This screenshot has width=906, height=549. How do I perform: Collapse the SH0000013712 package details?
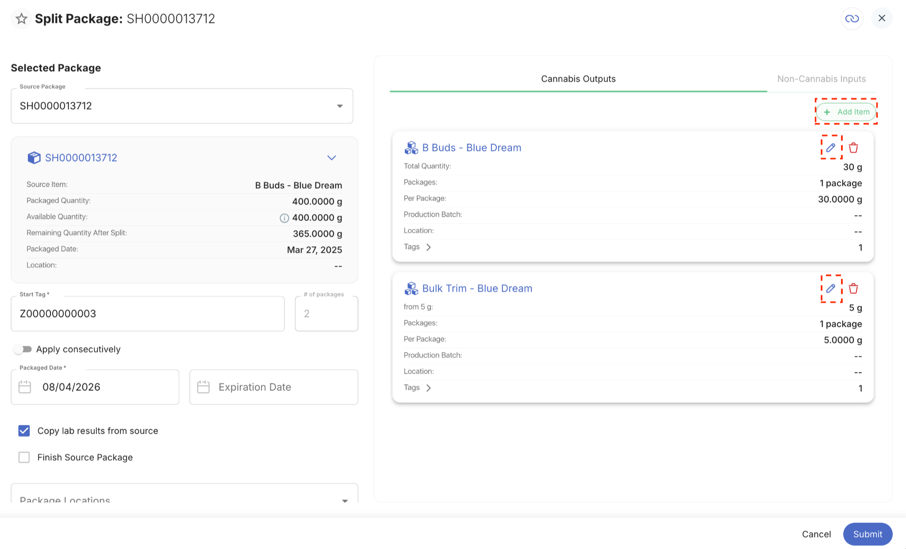pos(331,158)
